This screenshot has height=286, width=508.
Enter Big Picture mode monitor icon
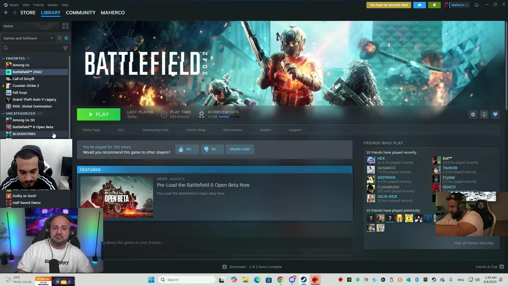coord(477,5)
